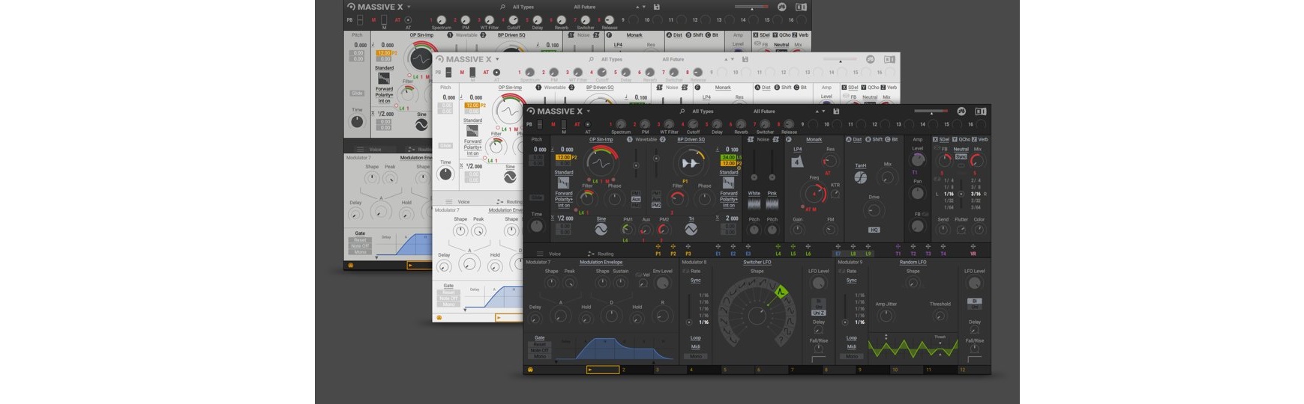Toggle Loop on Modulator 8
Viewport: 1304px width, 404px height.
[695, 338]
